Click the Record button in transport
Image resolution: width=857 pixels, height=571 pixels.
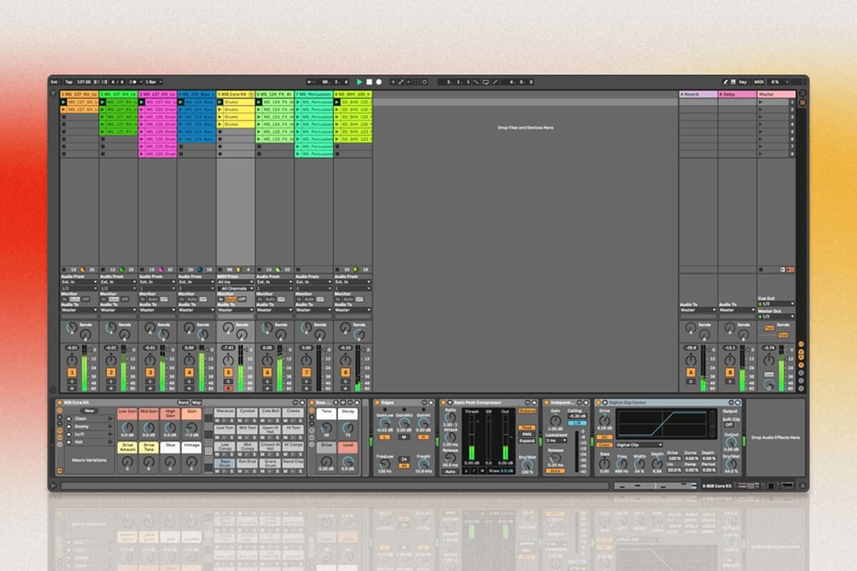[x=379, y=82]
